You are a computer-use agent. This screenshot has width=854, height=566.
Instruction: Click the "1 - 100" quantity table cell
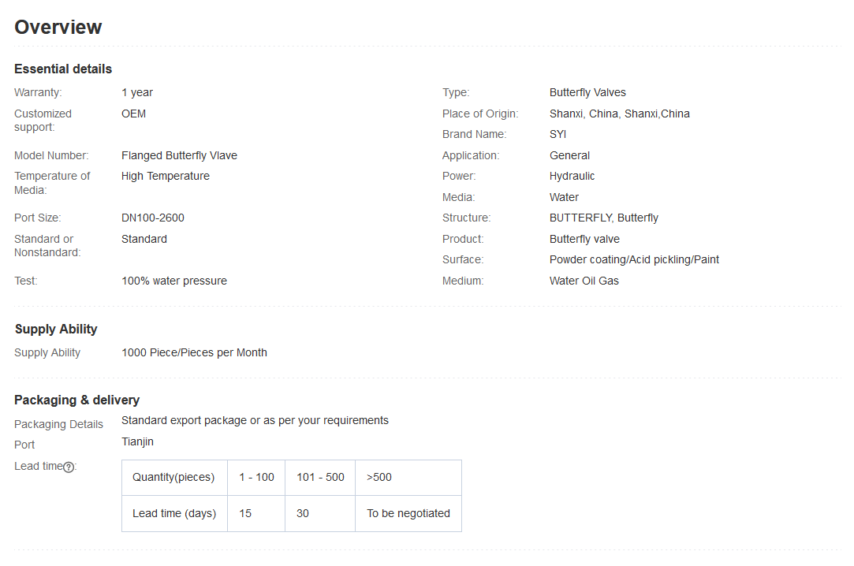tap(256, 477)
